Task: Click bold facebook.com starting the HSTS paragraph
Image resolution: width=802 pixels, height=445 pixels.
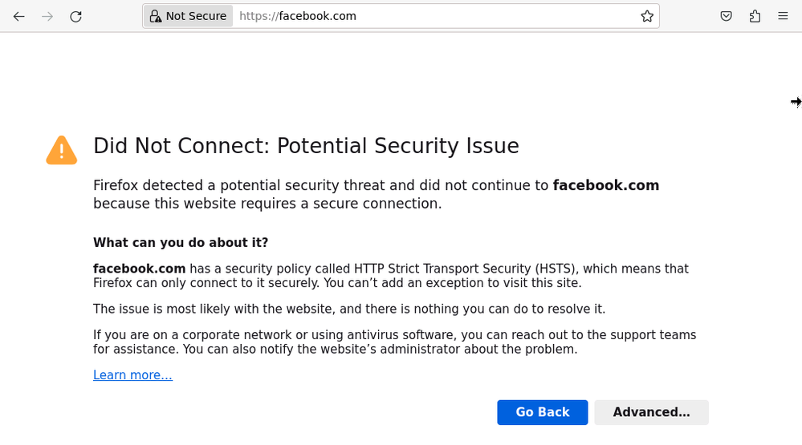Action: click(x=139, y=269)
